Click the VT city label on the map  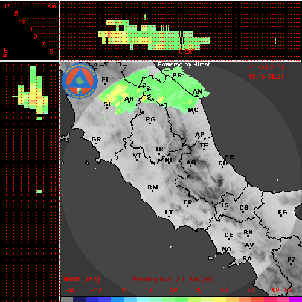coord(137,156)
